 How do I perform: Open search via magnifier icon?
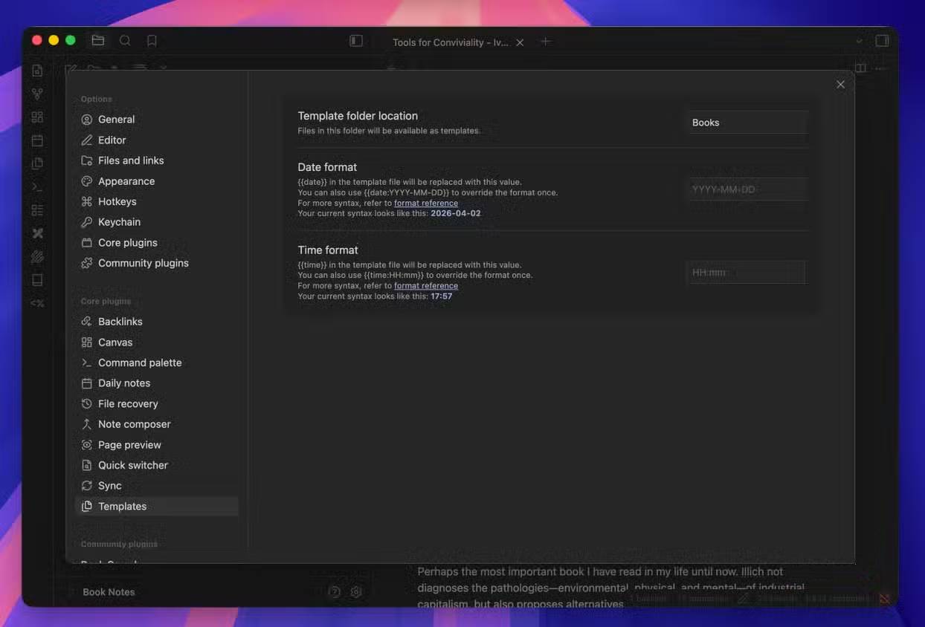[x=125, y=41]
